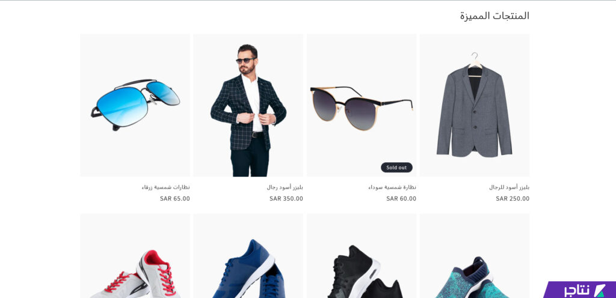The height and width of the screenshot is (298, 616).
Task: Open the black round sunglasses product image
Action: pyautogui.click(x=362, y=105)
